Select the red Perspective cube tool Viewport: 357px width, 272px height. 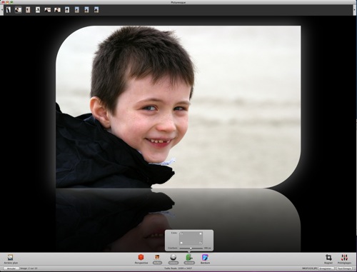click(x=141, y=259)
